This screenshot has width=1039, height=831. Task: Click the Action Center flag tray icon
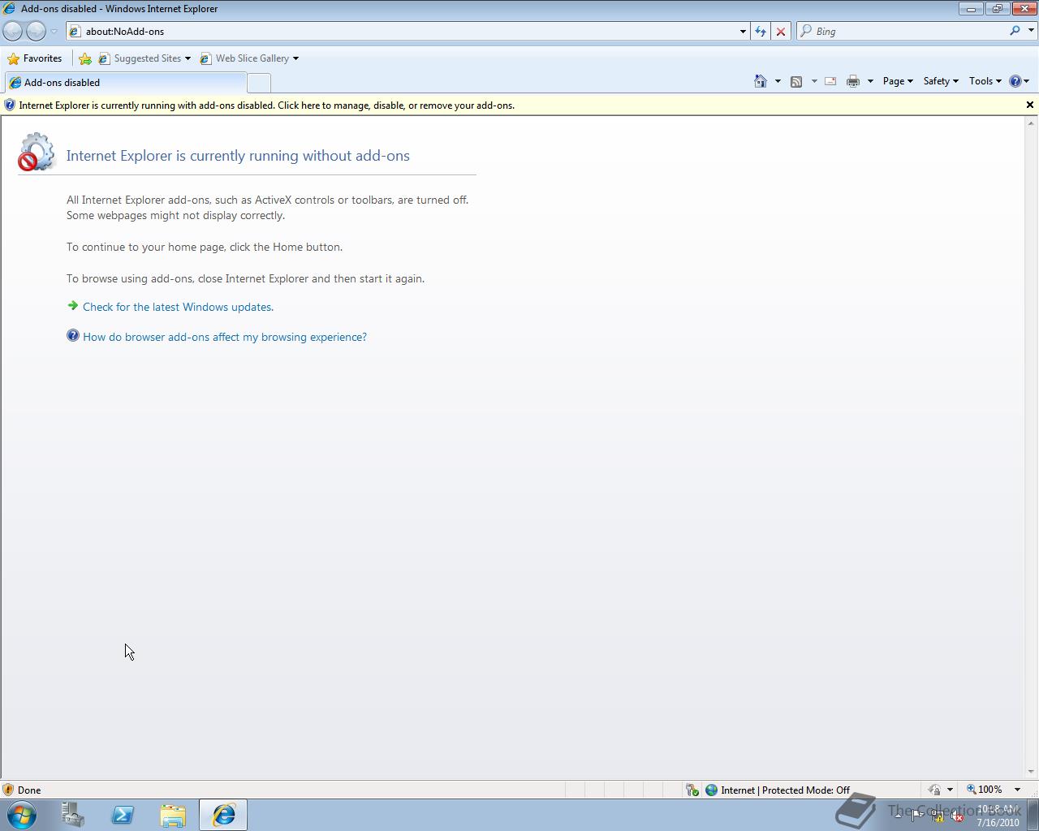point(917,816)
